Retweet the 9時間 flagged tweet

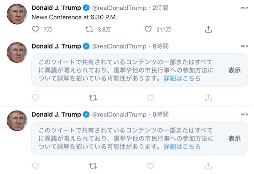[93, 166]
